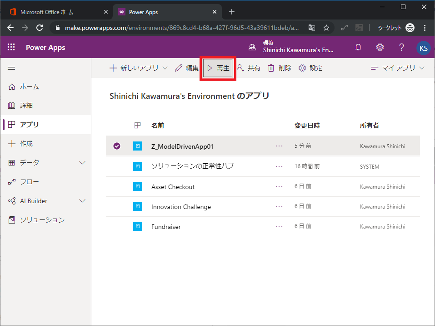Click the incognito シークレット indicator

click(x=396, y=28)
